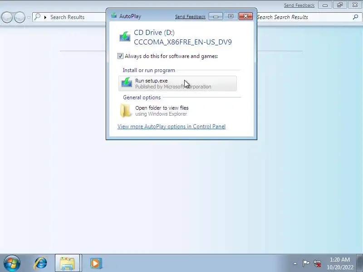Click the AutoPlay title bar icon
363x272 pixels.
click(114, 16)
